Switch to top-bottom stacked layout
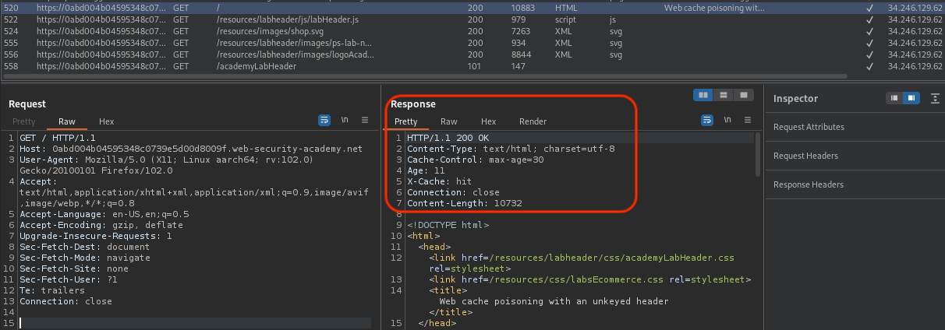The image size is (945, 330). (x=724, y=95)
